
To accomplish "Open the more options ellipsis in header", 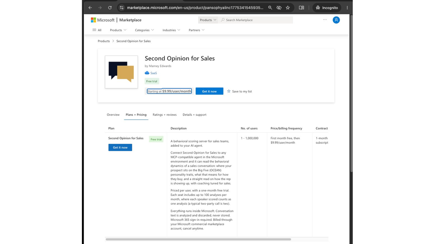I will (325, 20).
